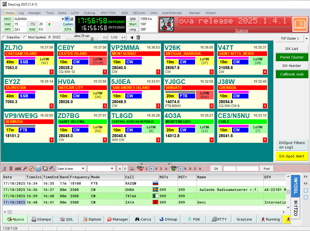Open the Area Riservata menu

click(172, 13)
